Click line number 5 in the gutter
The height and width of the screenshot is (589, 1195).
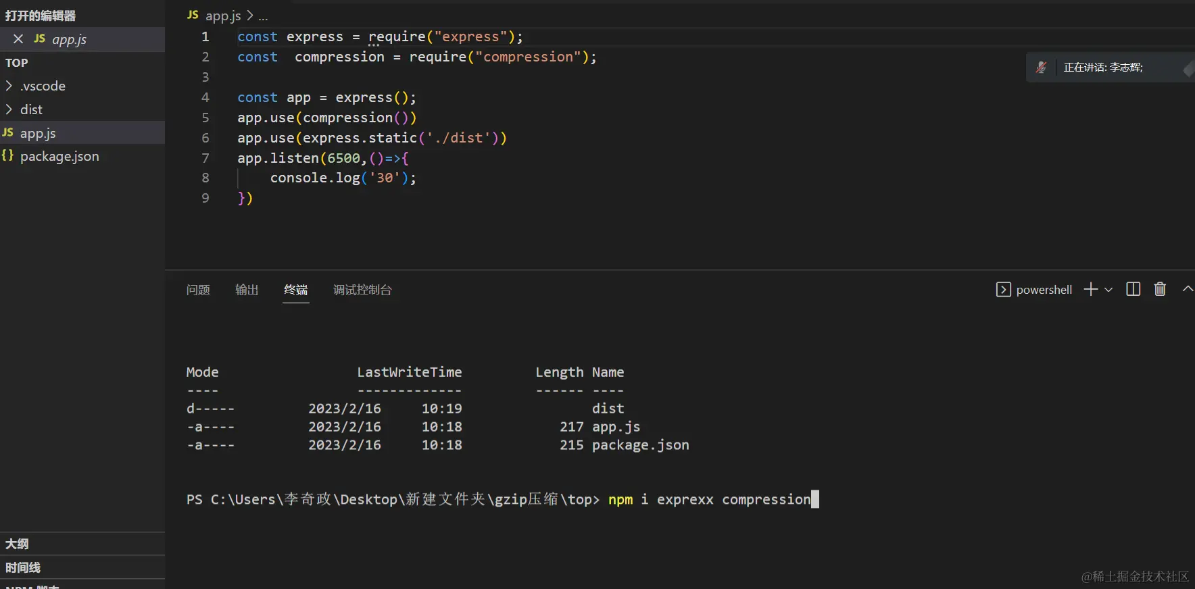[x=205, y=118]
